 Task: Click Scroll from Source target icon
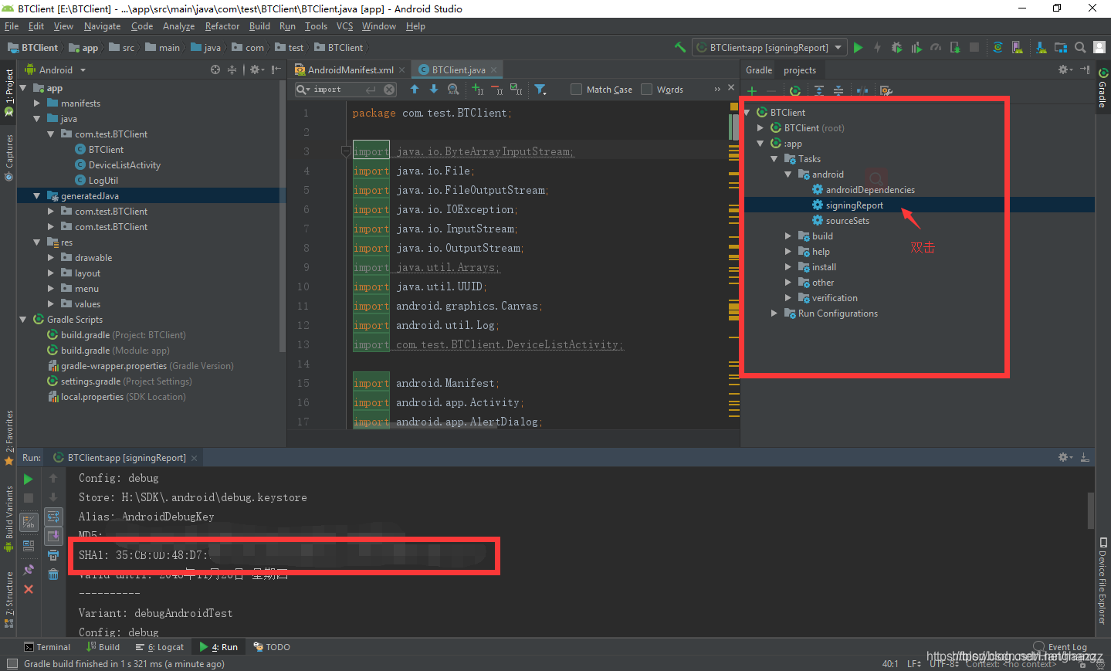[215, 69]
